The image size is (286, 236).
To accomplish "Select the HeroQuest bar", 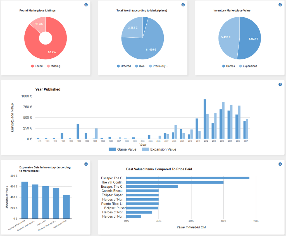I will [x=46, y=202].
